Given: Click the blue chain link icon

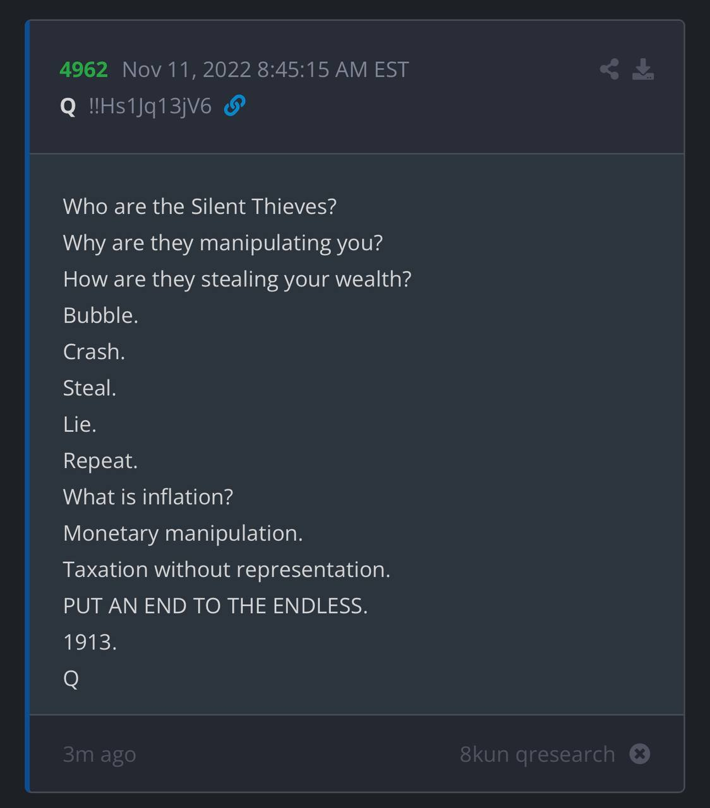Looking at the screenshot, I should point(234,105).
